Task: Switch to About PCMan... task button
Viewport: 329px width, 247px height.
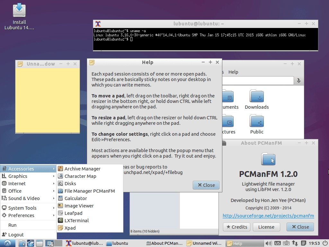Action: click(x=164, y=243)
